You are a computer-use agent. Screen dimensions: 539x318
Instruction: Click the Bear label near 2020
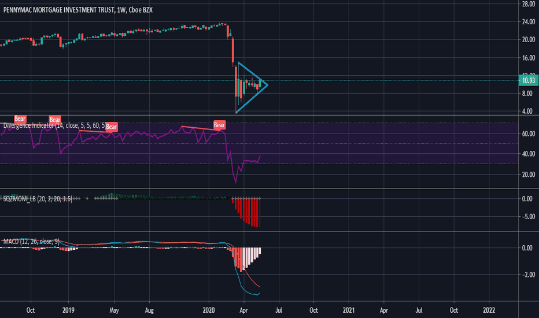pyautogui.click(x=219, y=125)
